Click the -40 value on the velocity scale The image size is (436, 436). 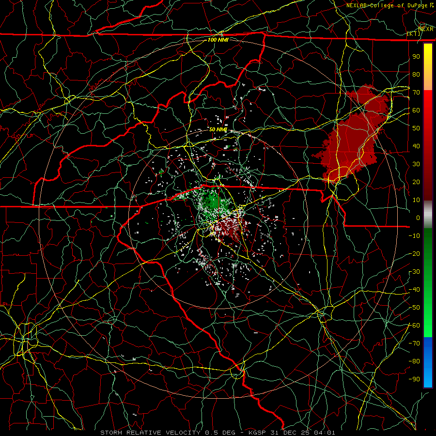pyautogui.click(x=414, y=290)
